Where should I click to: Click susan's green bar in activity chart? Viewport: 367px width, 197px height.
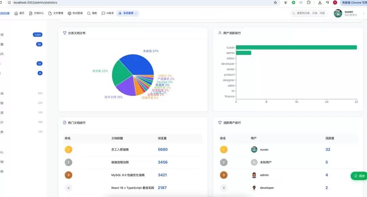pos(296,47)
